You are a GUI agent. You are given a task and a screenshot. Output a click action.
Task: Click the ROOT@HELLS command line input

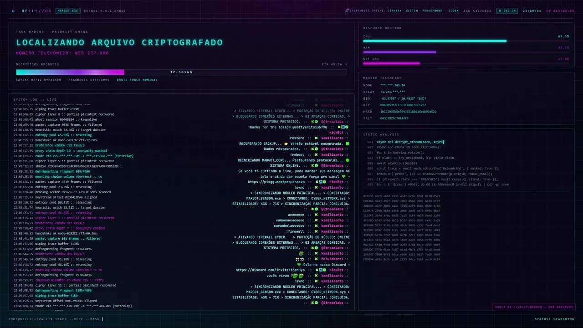(56, 319)
